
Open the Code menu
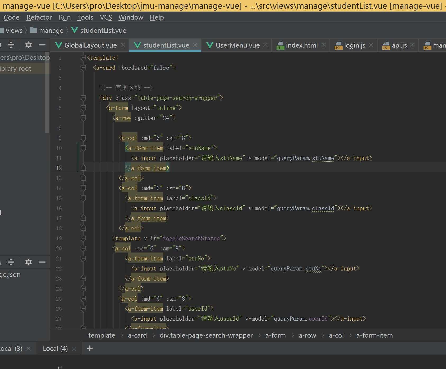click(x=11, y=17)
